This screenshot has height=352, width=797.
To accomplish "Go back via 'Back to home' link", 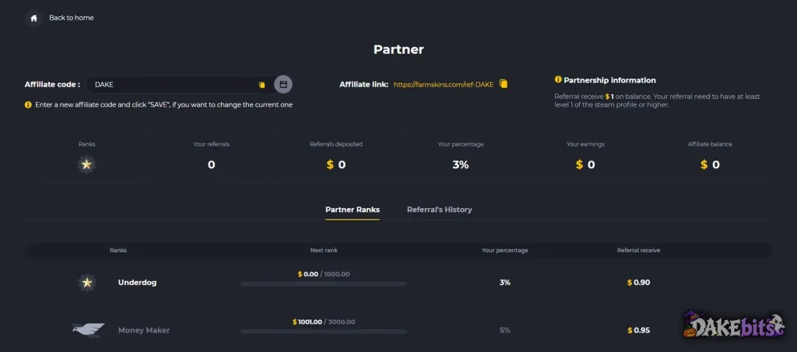I will coord(71,18).
